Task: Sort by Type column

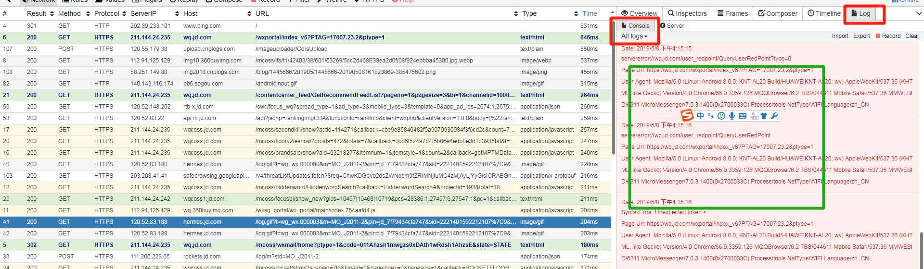Action: click(549, 13)
